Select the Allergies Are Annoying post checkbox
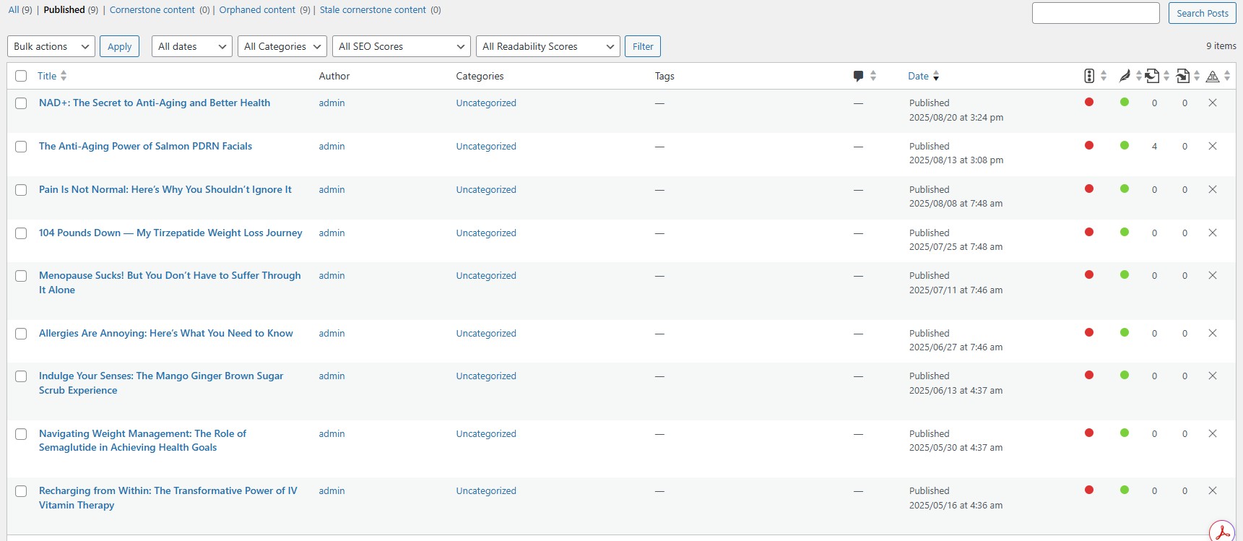1243x541 pixels. (x=21, y=334)
